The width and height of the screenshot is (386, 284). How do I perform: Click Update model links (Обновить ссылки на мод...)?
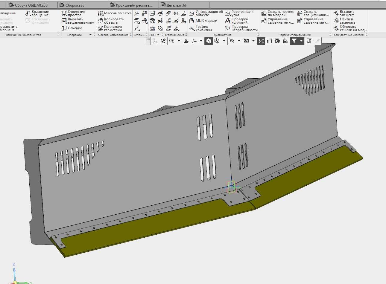[350, 28]
